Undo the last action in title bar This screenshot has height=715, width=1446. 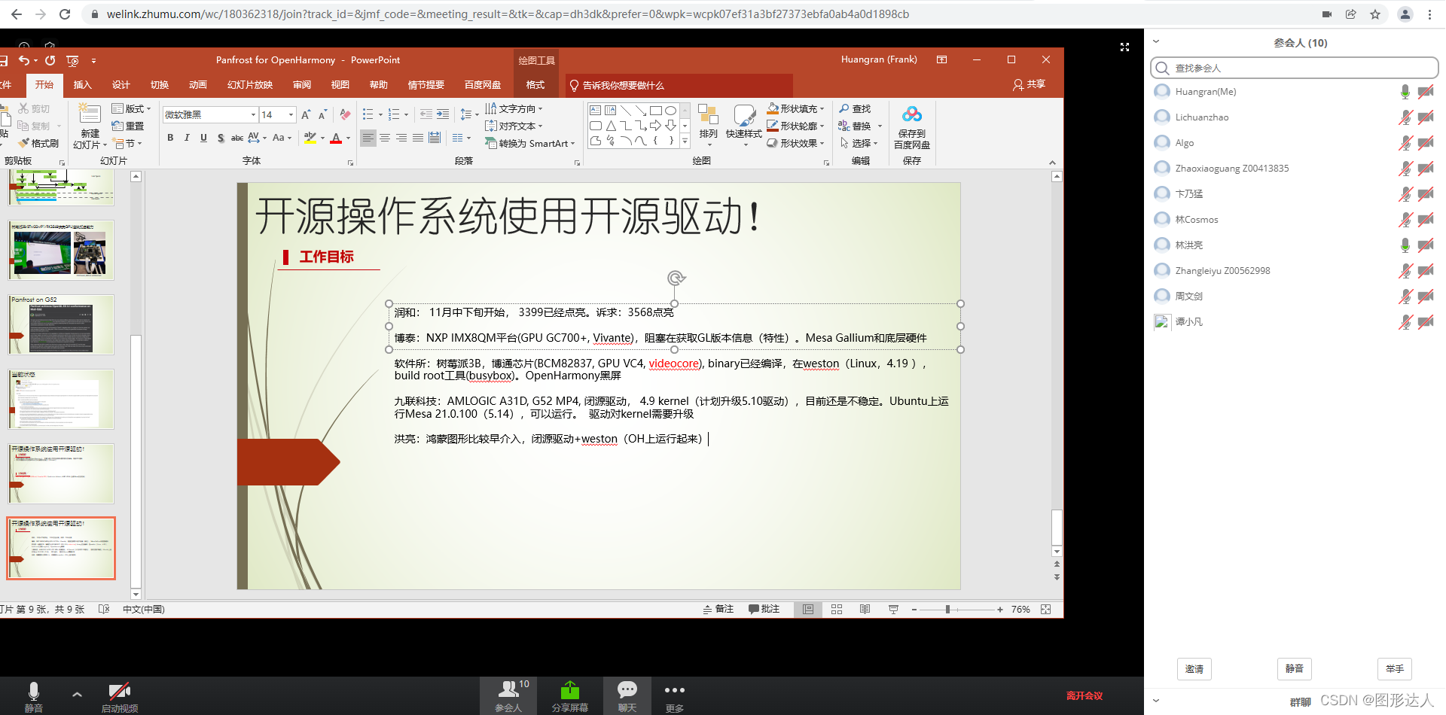pyautogui.click(x=24, y=60)
